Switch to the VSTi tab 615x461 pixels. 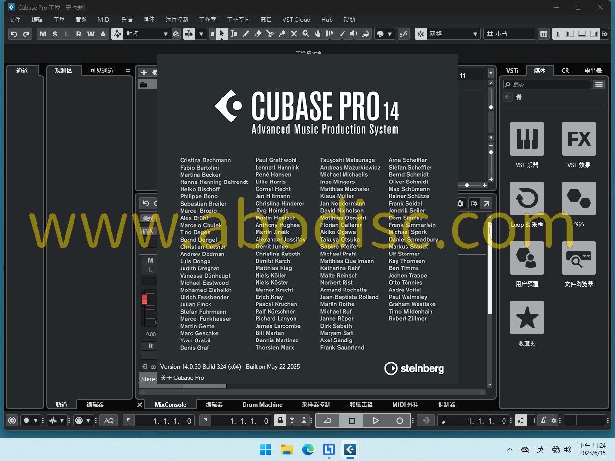coord(513,70)
